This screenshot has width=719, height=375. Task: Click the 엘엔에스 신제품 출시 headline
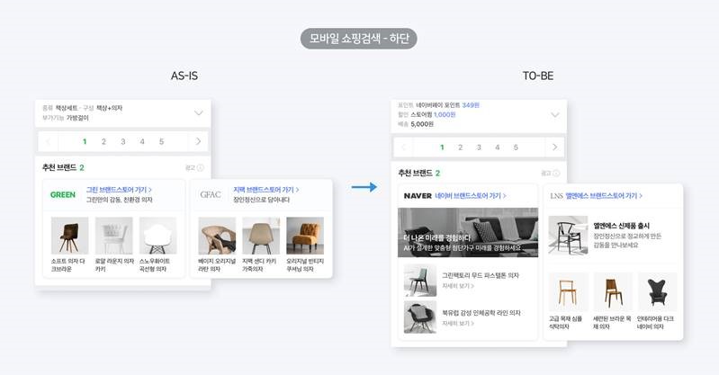coord(621,226)
